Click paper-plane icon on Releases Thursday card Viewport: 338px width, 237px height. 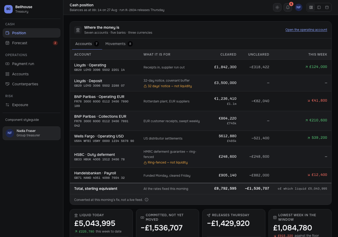(x=209, y=215)
